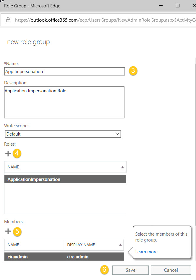Cancel the new role group dialog
196x280 pixels.
tap(171, 270)
